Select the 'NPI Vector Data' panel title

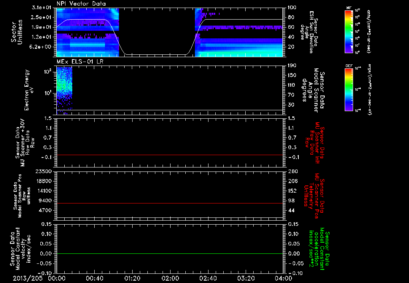tap(81, 4)
